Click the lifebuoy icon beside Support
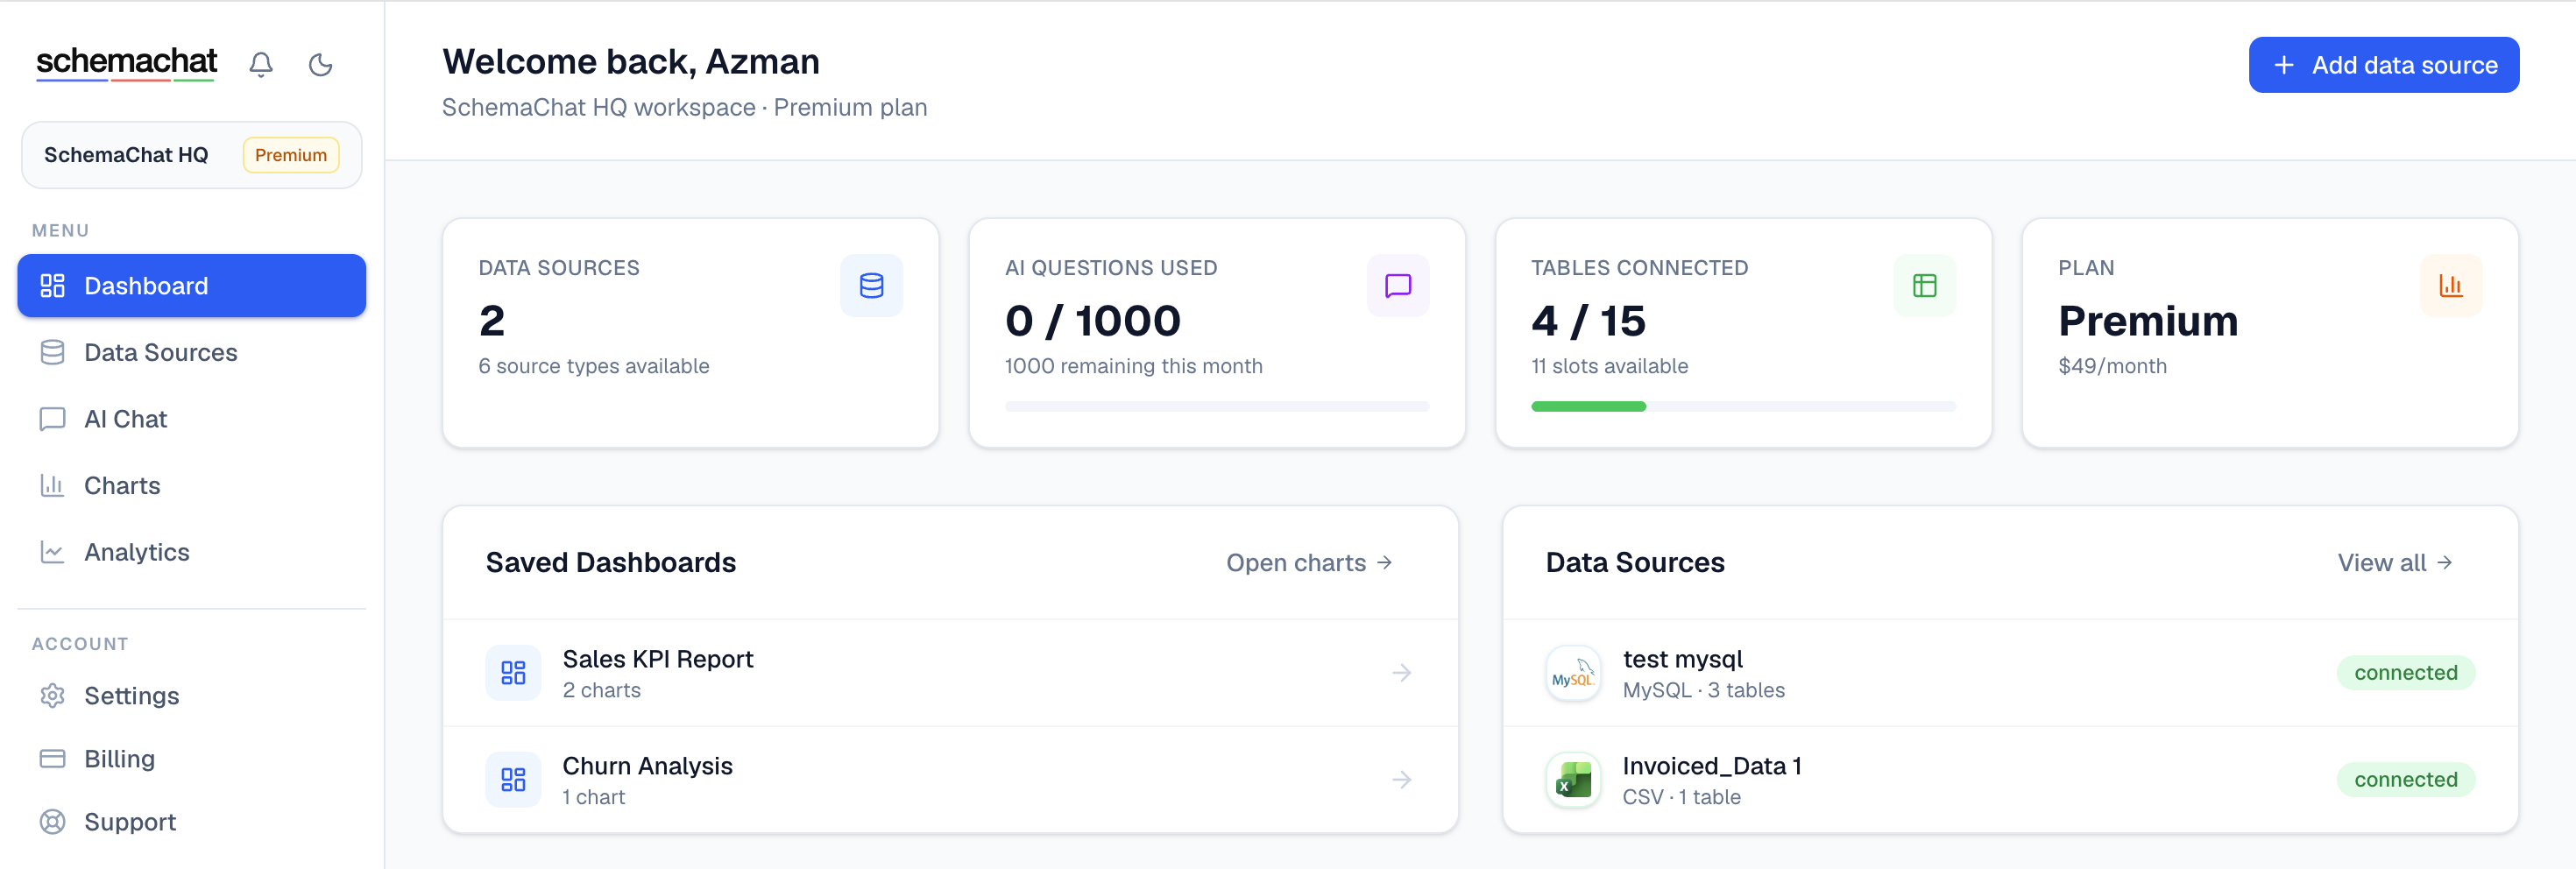Image resolution: width=2576 pixels, height=869 pixels. tap(52, 822)
